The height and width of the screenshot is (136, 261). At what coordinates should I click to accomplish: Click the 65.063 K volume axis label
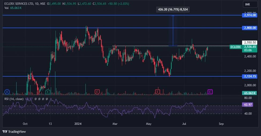(x=250, y=93)
